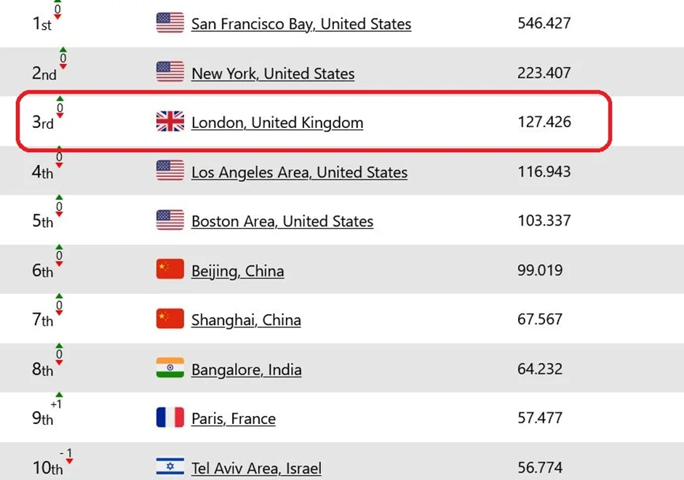Click London's score value 127.426
Viewport: 684px width, 480px height.
pyautogui.click(x=544, y=121)
